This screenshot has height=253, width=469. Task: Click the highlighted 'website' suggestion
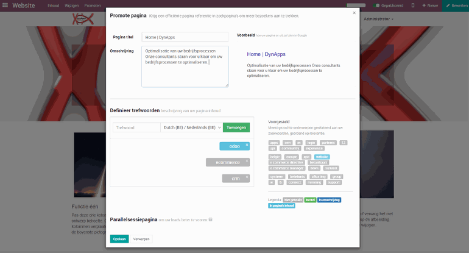(x=322, y=157)
